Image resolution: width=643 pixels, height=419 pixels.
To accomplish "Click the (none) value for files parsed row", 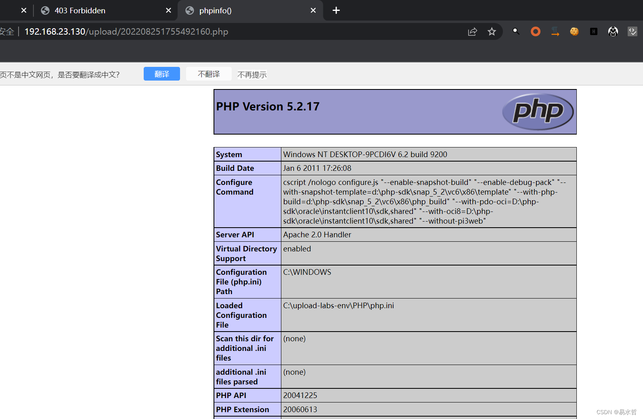I will pyautogui.click(x=294, y=372).
